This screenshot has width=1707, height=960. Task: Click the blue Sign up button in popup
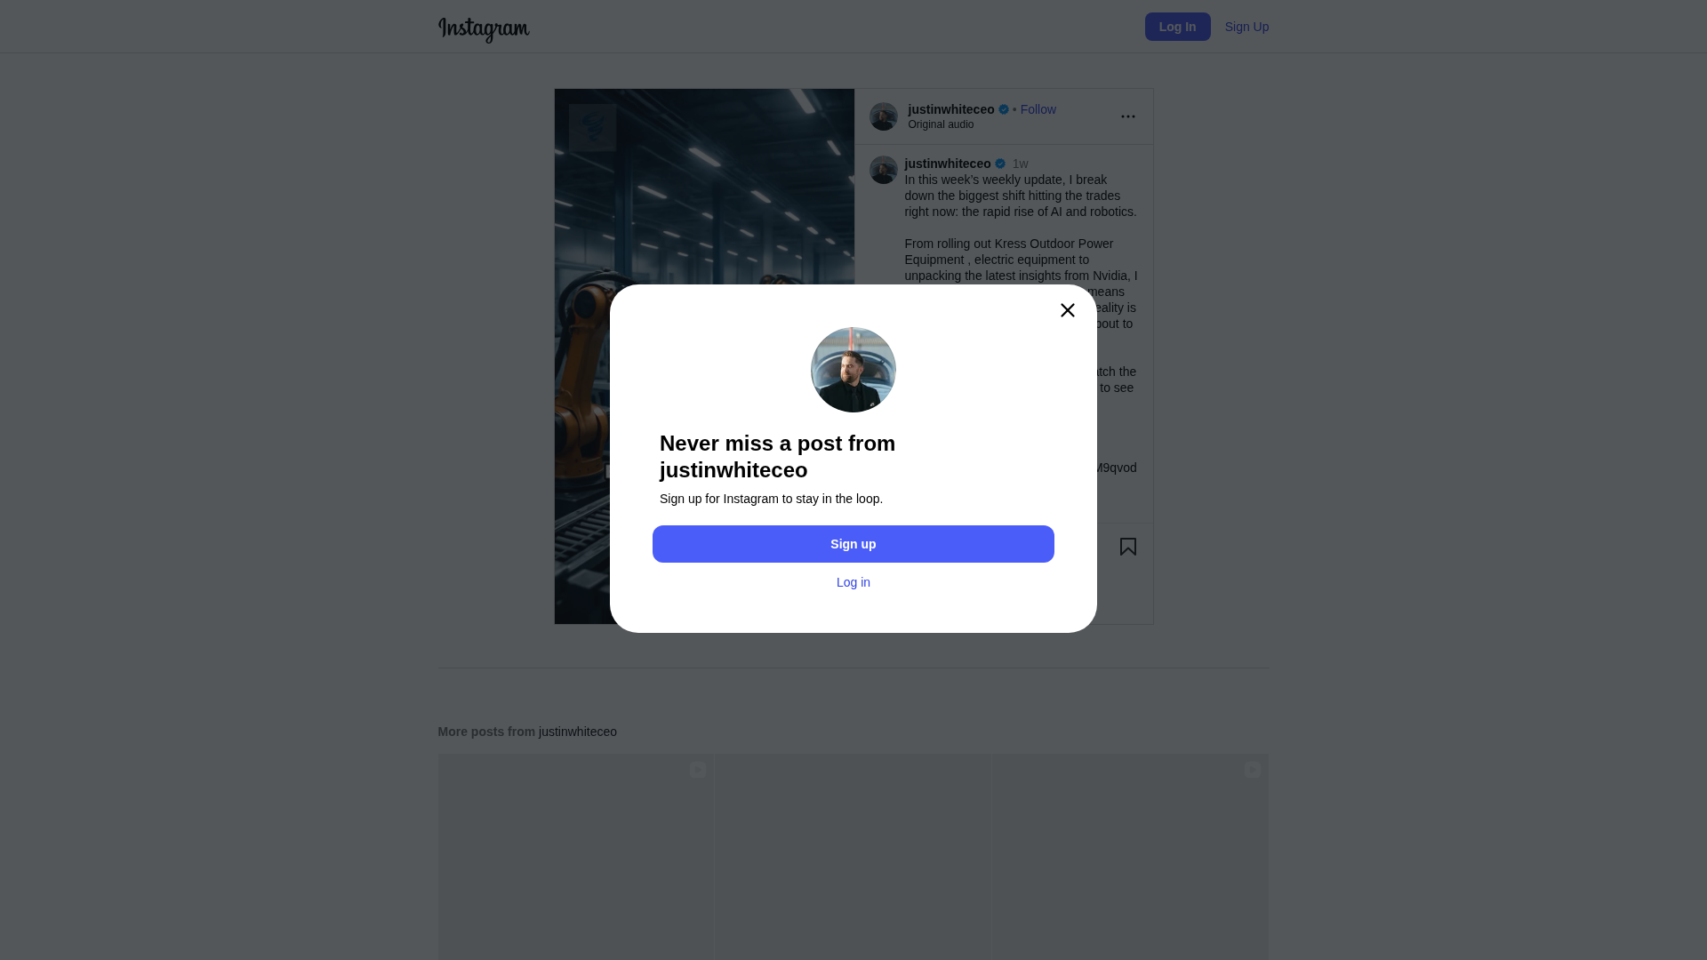(853, 544)
